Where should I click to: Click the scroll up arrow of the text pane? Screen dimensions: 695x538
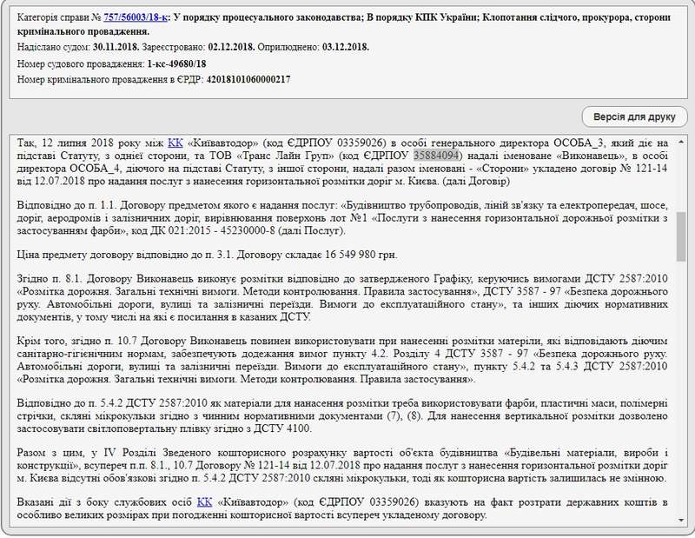pyautogui.click(x=681, y=142)
